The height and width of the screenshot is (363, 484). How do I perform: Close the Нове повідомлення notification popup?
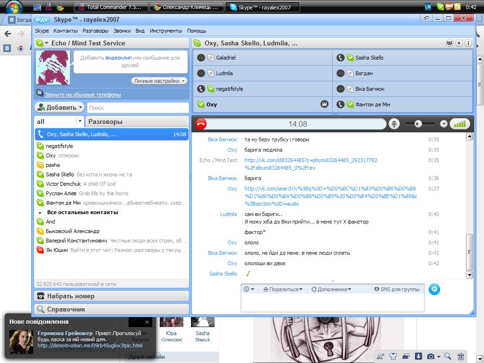[x=147, y=322]
